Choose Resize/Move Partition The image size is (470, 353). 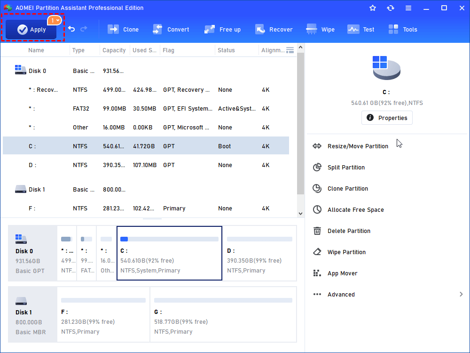pos(358,146)
